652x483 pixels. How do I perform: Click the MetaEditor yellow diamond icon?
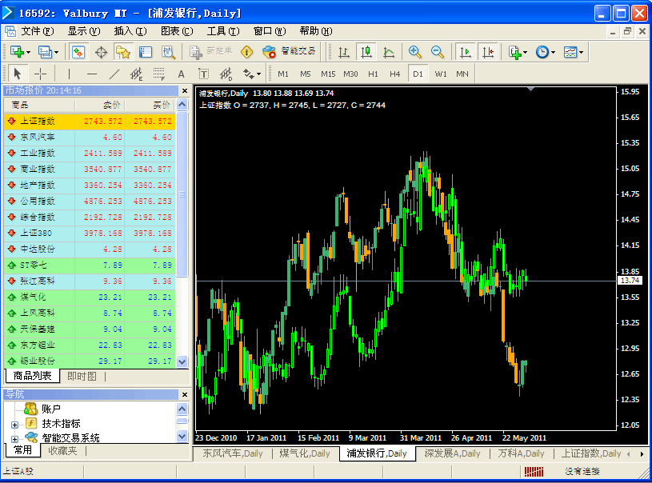click(247, 52)
